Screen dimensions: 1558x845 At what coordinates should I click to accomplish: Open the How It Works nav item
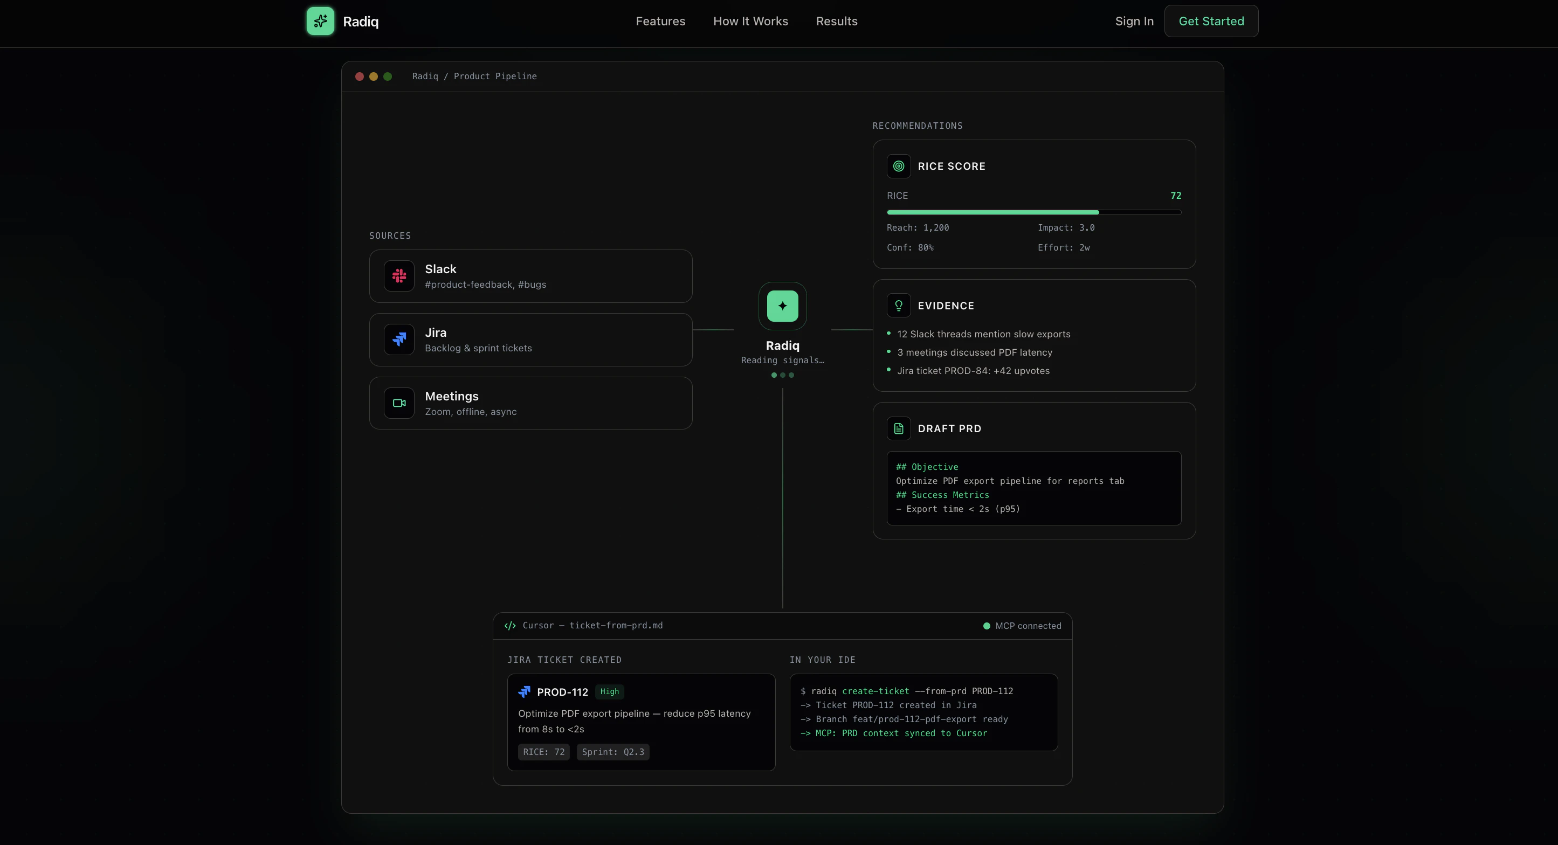[750, 21]
